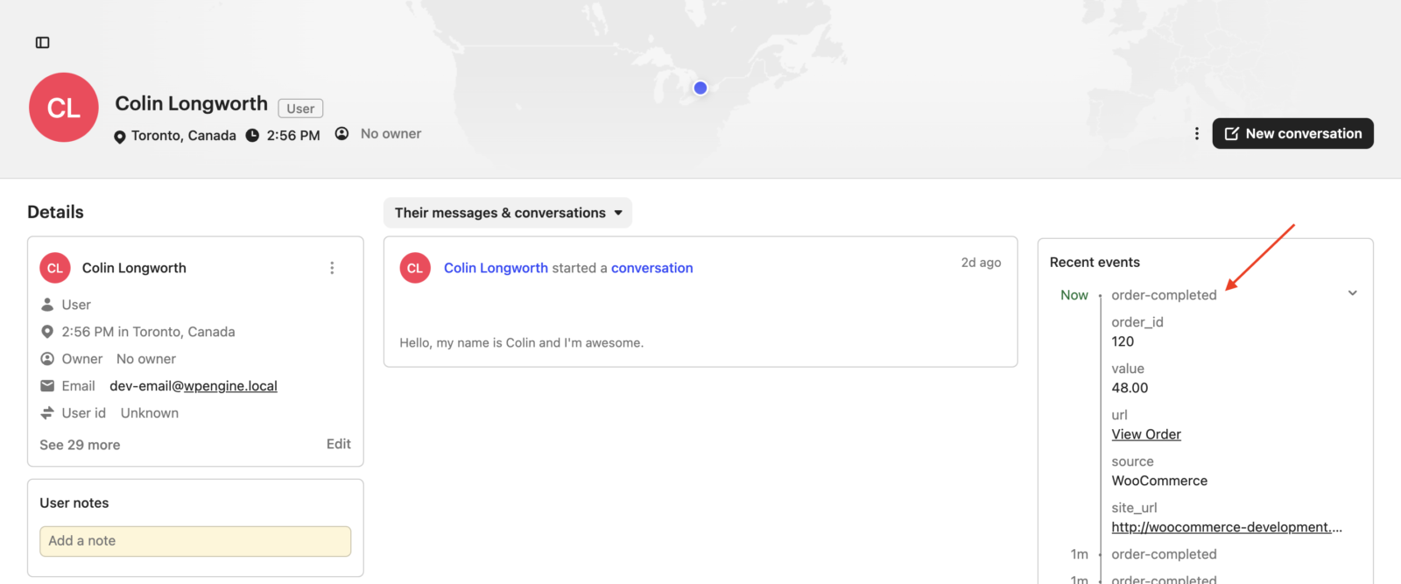The height and width of the screenshot is (584, 1401).
Task: Click the dev-email@wpengine.local email address
Action: [x=194, y=386]
